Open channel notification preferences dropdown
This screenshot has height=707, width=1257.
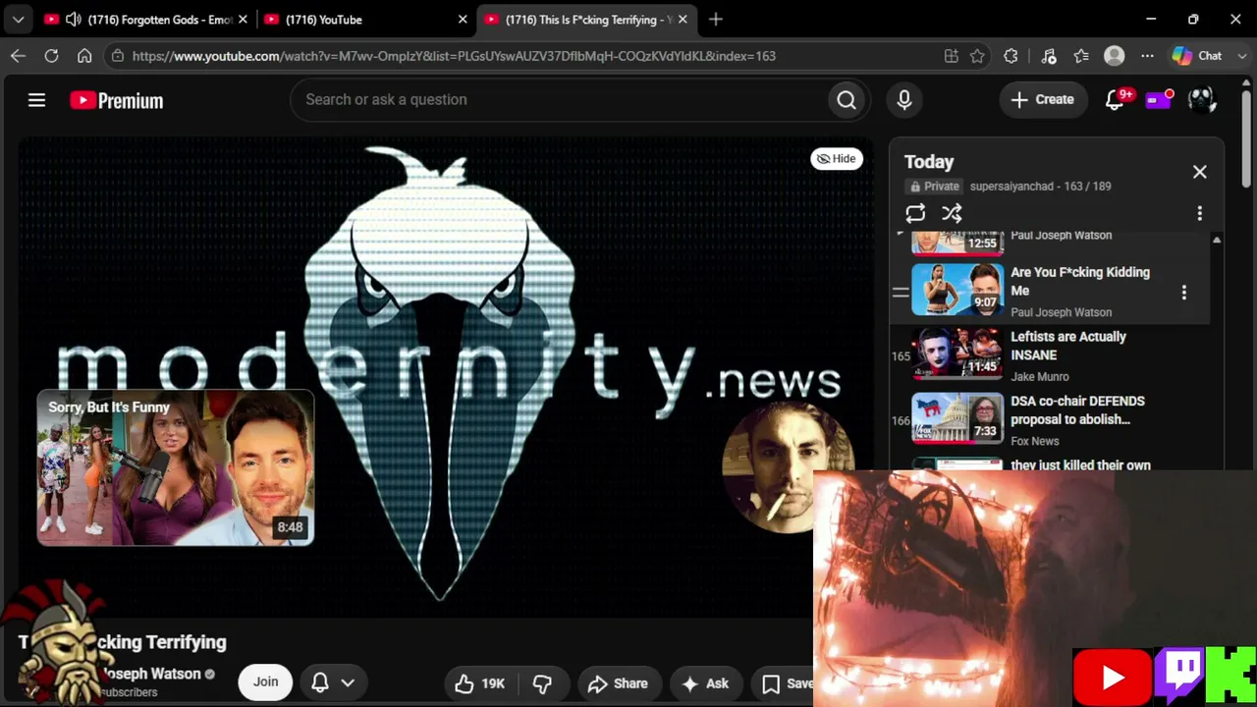[x=332, y=682]
